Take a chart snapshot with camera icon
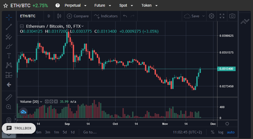253x139 pixels. (x=232, y=16)
